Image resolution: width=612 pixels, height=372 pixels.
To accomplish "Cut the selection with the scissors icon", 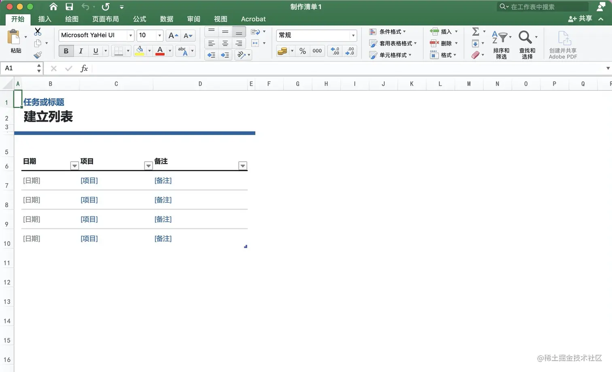I will [38, 32].
